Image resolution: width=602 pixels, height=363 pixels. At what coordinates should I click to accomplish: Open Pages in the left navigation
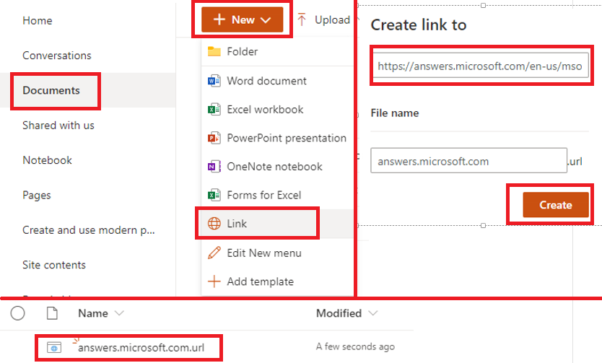pos(37,195)
